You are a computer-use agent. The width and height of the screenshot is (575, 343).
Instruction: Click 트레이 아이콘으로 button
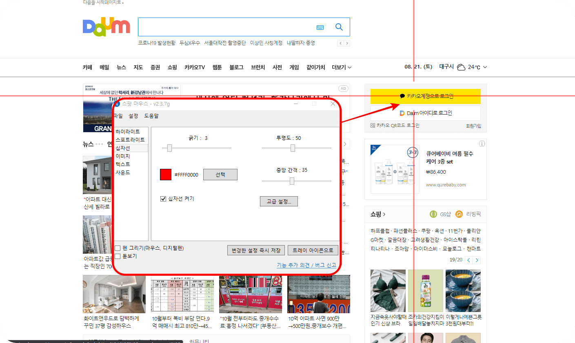[313, 250]
